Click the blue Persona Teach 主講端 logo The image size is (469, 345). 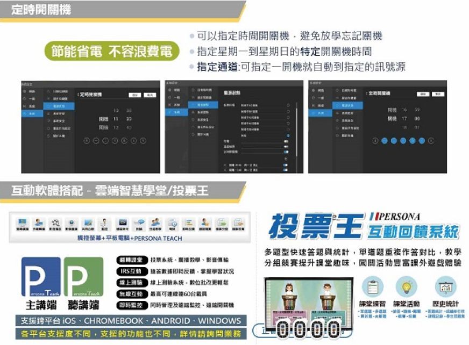tap(41, 277)
